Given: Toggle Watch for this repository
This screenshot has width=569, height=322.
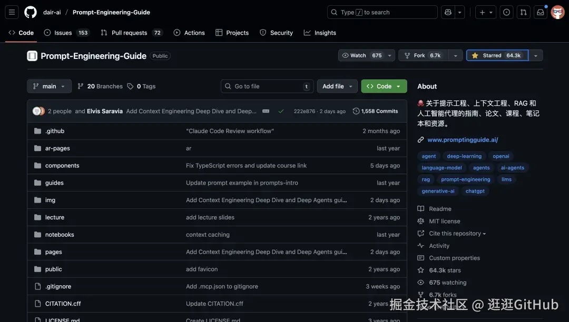Looking at the screenshot, I should pos(362,55).
